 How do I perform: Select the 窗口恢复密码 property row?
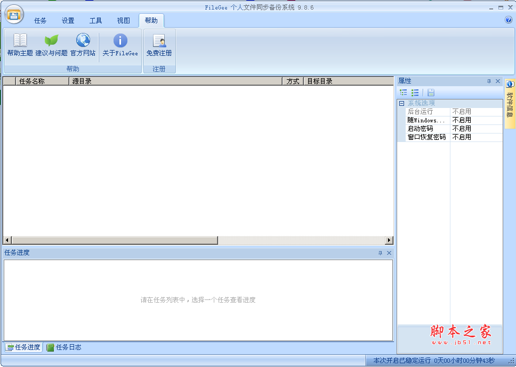[x=450, y=138]
